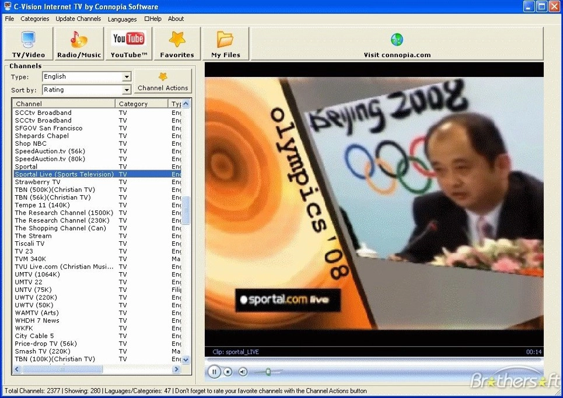The image size is (563, 398).
Task: Switch to Radio/Music mode
Action: (79, 44)
